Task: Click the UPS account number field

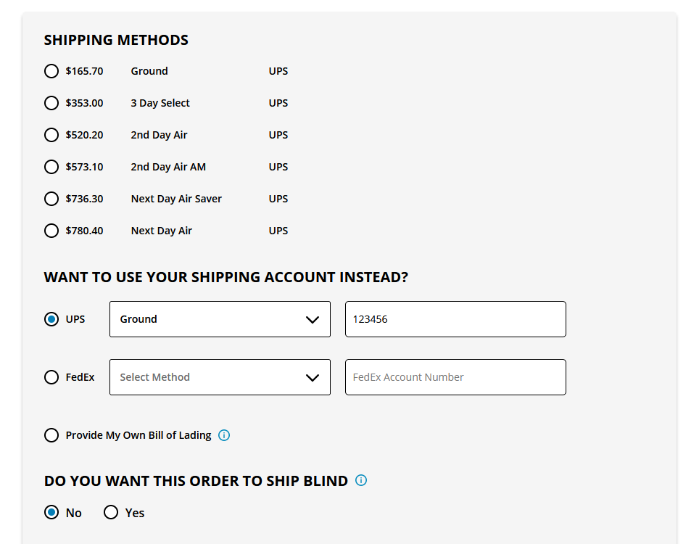Action: (x=455, y=319)
